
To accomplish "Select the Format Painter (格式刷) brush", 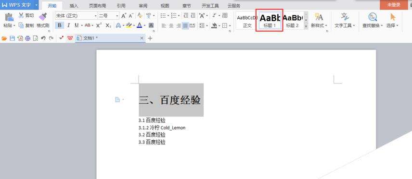I will (43, 17).
